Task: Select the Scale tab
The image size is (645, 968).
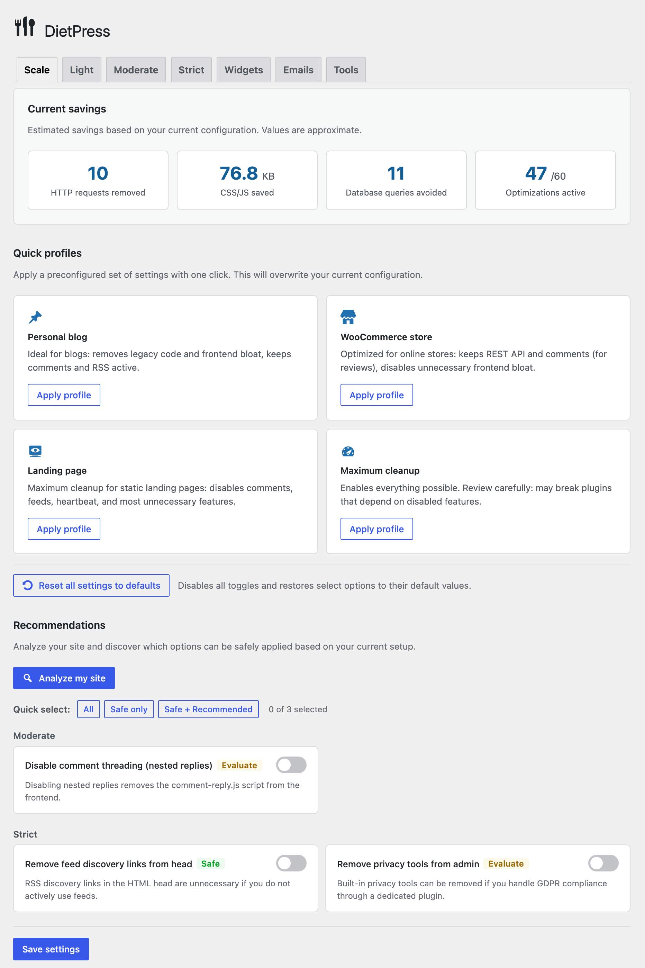Action: pos(37,70)
